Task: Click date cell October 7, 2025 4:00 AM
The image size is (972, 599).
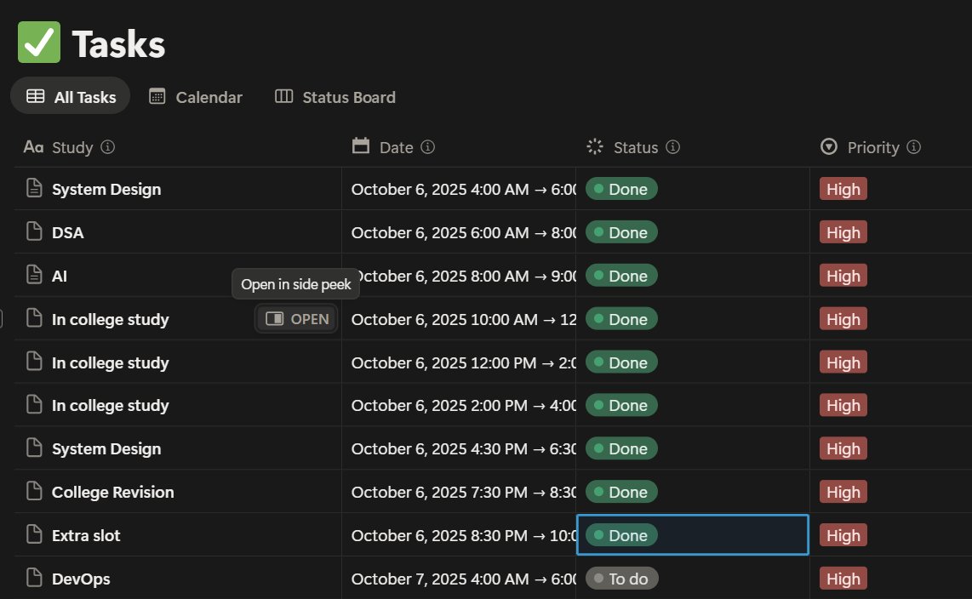Action: 459,579
